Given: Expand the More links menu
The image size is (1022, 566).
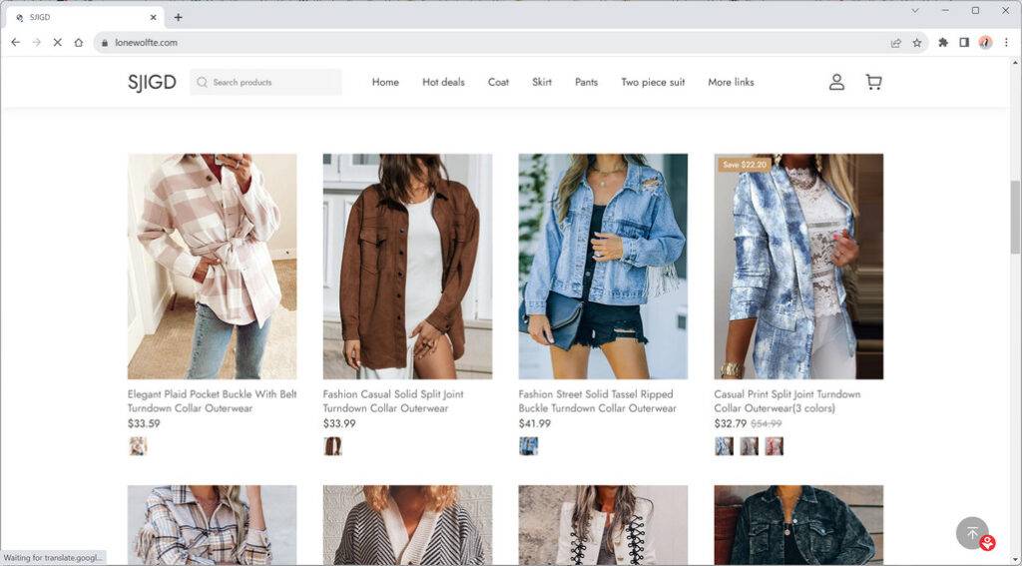Looking at the screenshot, I should pyautogui.click(x=731, y=82).
